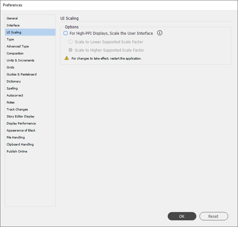Click the restart the application message
Viewport: 238px width, 227px height.
(x=106, y=59)
